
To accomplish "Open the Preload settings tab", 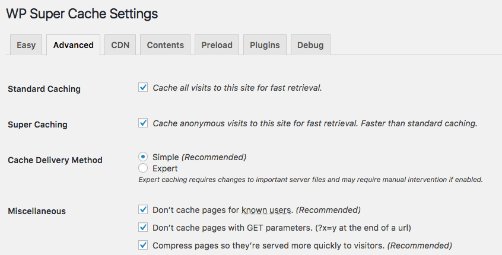I will [x=217, y=45].
